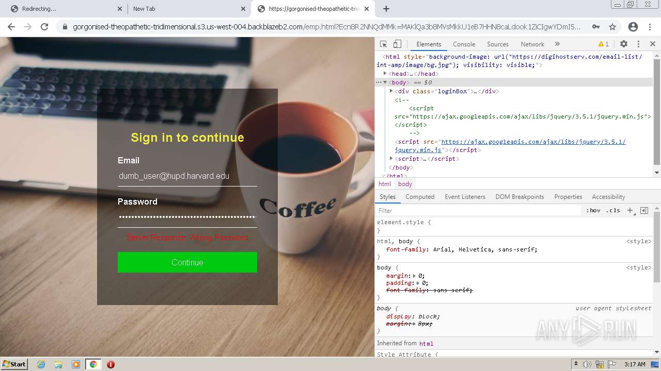Viewport: 661px width, 371px height.
Task: Open the Elements panel tab
Action: point(429,44)
